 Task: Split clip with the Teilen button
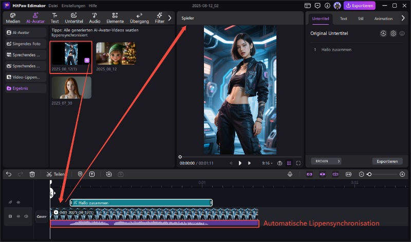click(55, 174)
